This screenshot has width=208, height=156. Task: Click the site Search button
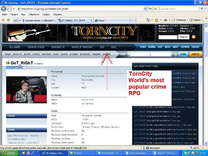click(x=184, y=37)
